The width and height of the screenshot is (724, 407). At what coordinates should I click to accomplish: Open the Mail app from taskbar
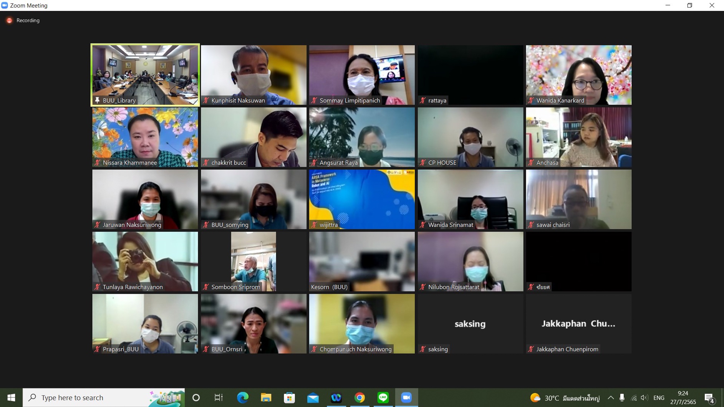click(313, 397)
